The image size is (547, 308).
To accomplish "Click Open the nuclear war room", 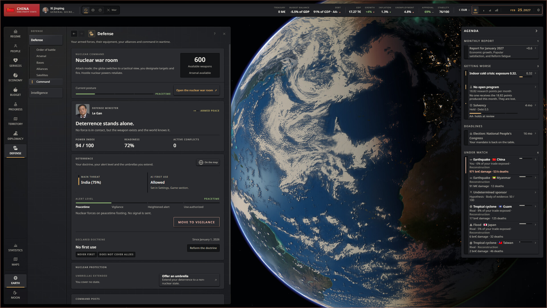I will pos(196,90).
